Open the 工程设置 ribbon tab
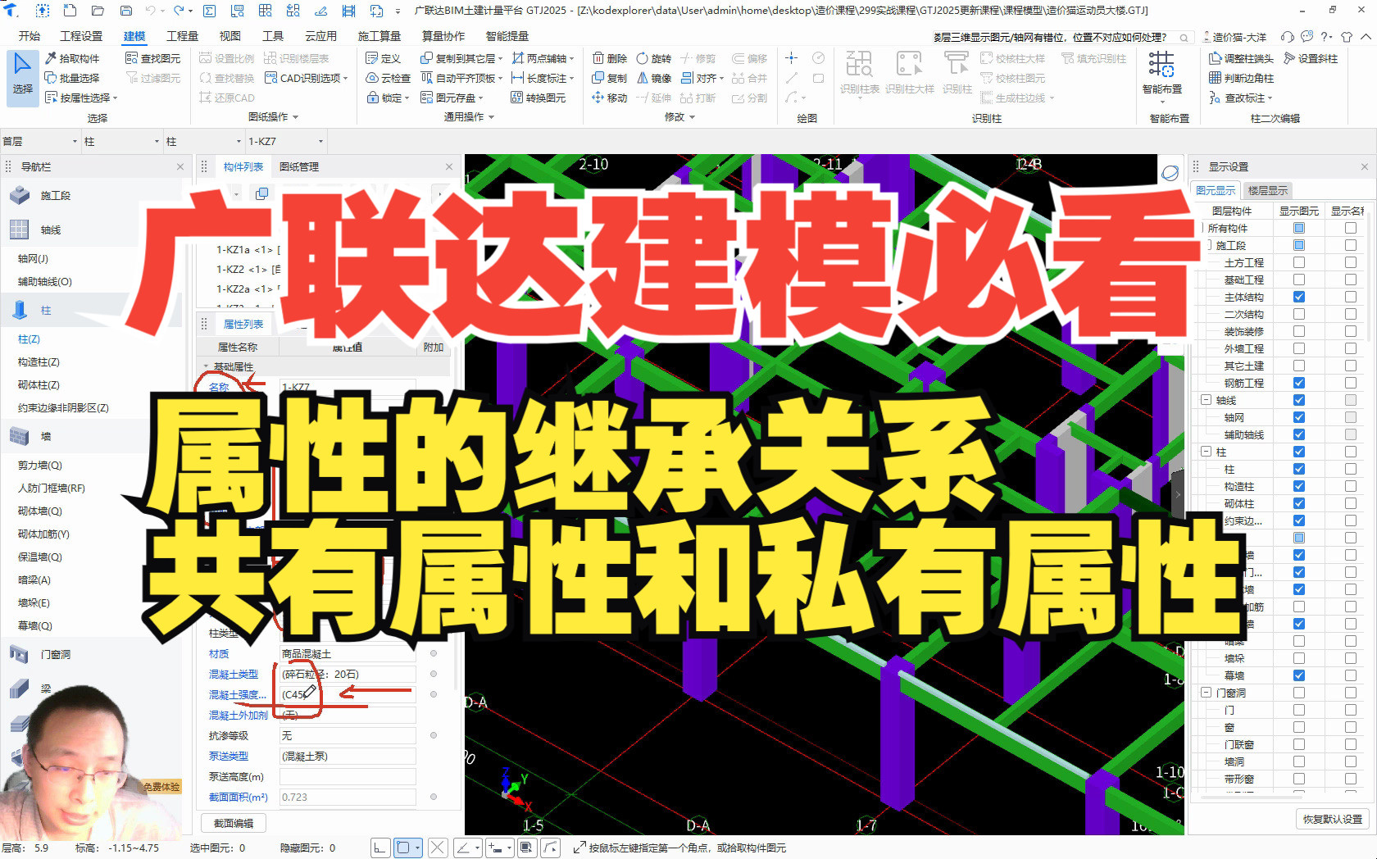This screenshot has width=1377, height=859. [81, 36]
